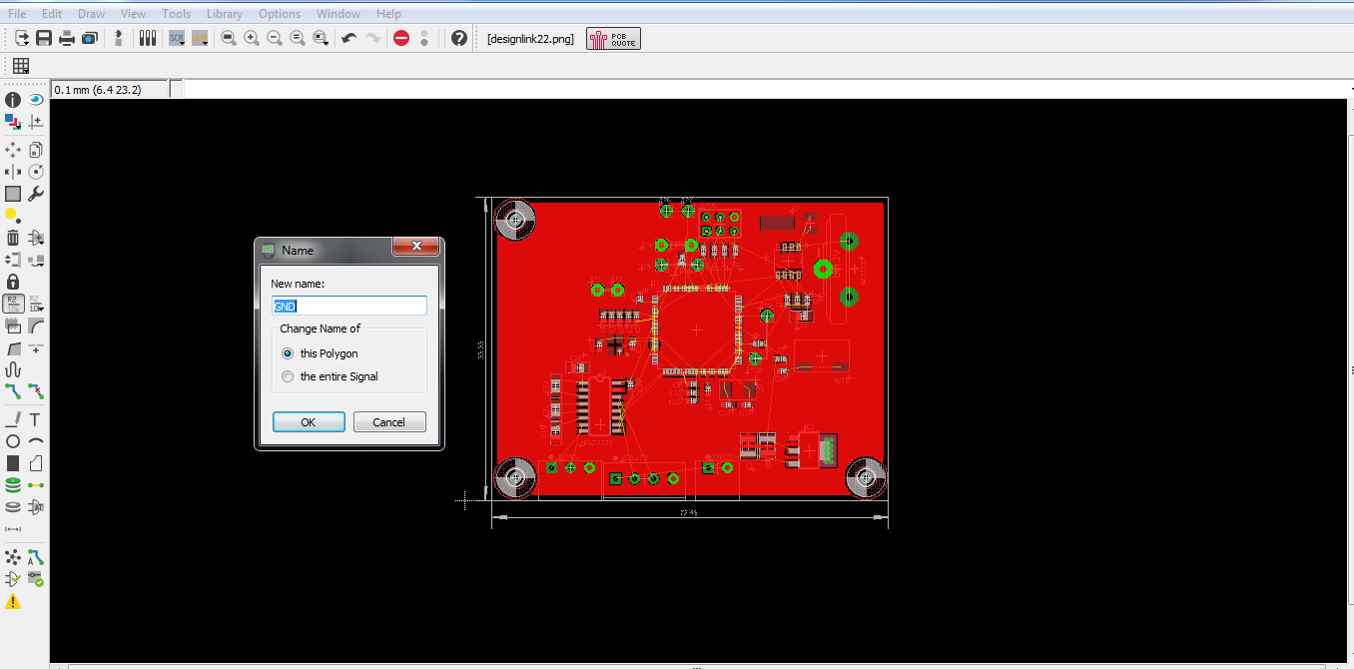
Task: Click the Zoom to fit icon
Action: tap(229, 38)
